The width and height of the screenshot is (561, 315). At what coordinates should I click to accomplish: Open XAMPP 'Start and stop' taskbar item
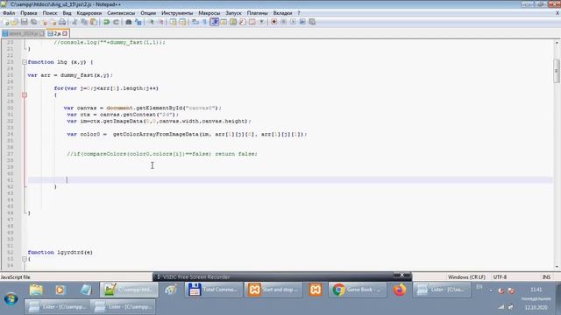[273, 290]
